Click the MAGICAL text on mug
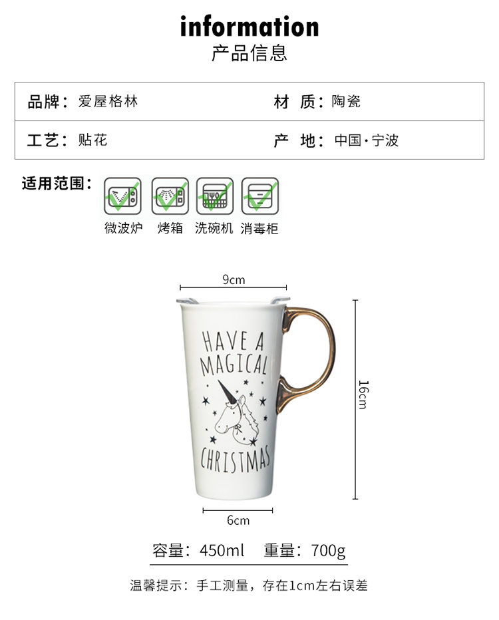Viewport: 499px width, 620px height. coord(234,365)
